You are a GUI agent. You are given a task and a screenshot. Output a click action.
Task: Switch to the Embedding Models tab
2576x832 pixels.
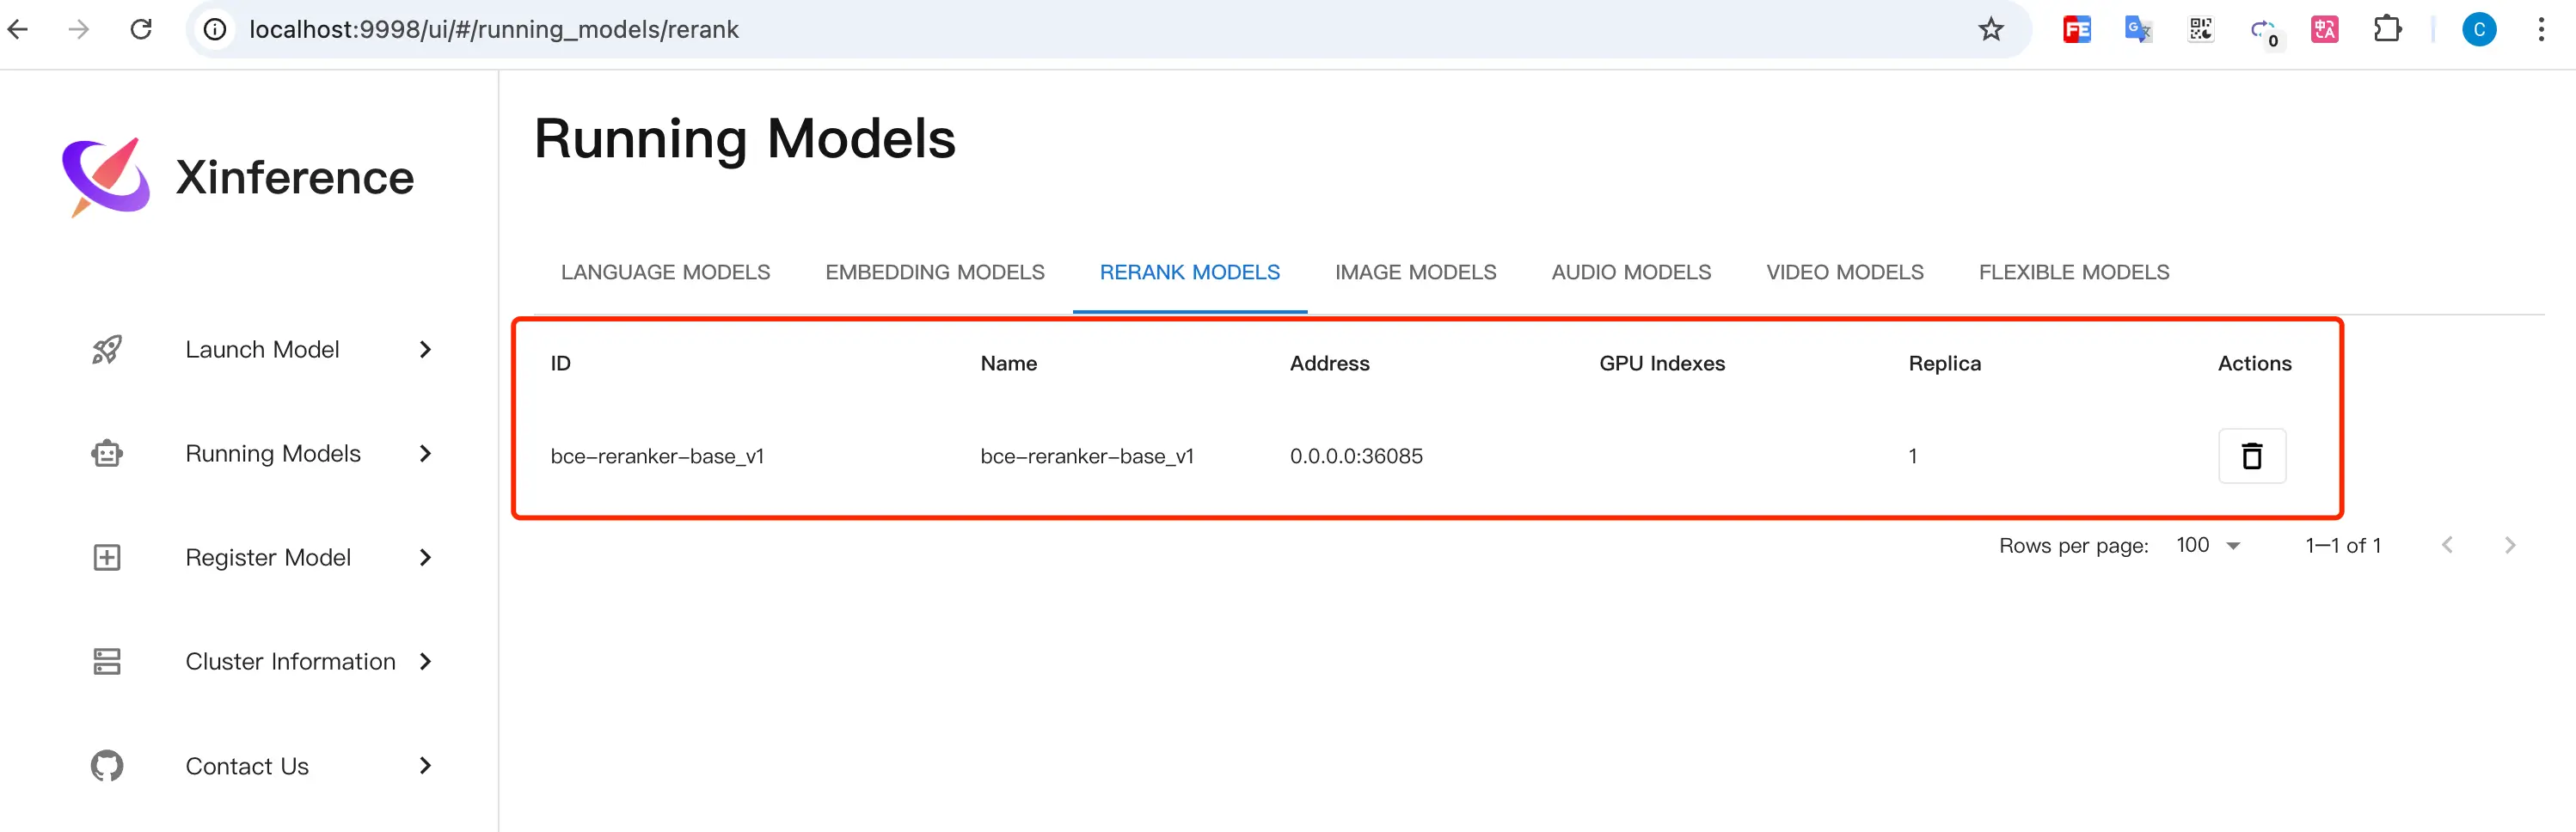(x=935, y=272)
